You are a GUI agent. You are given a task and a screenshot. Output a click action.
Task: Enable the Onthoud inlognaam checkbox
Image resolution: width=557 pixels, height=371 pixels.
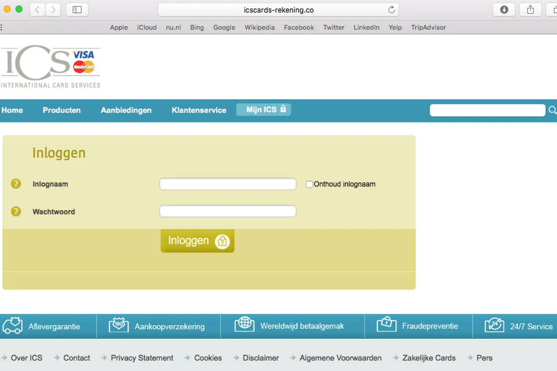tap(309, 184)
